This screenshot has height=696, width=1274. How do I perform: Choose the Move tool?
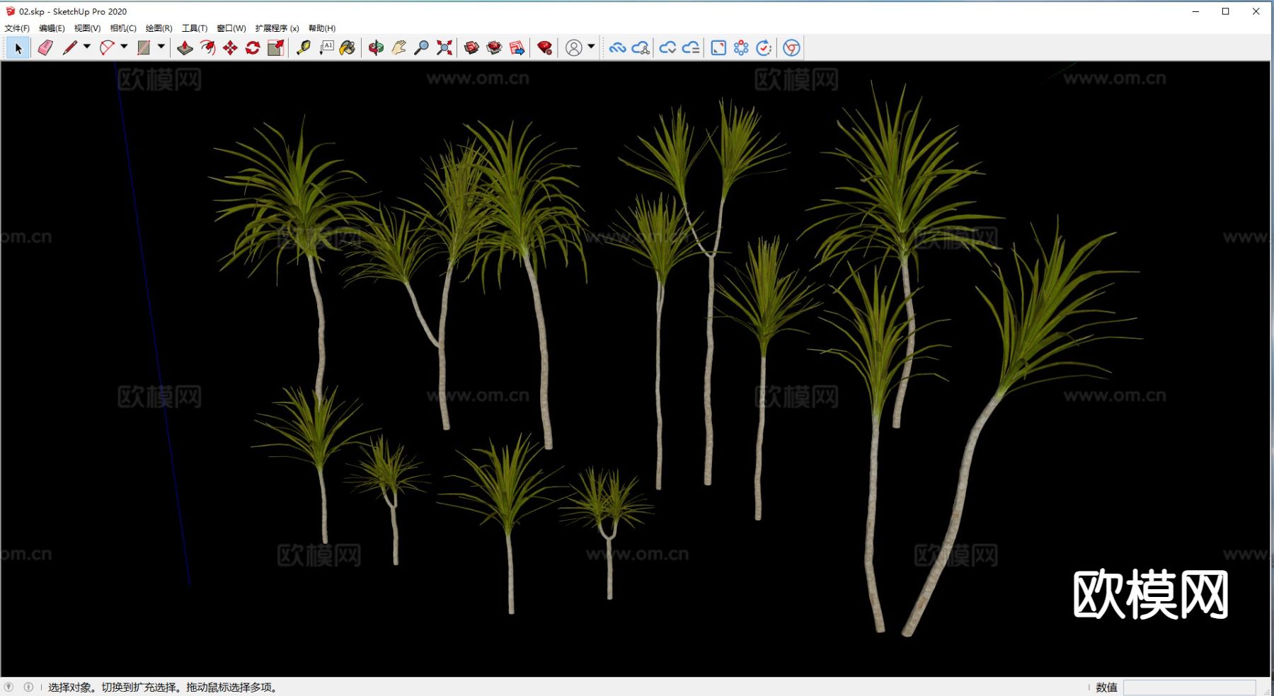tap(230, 47)
